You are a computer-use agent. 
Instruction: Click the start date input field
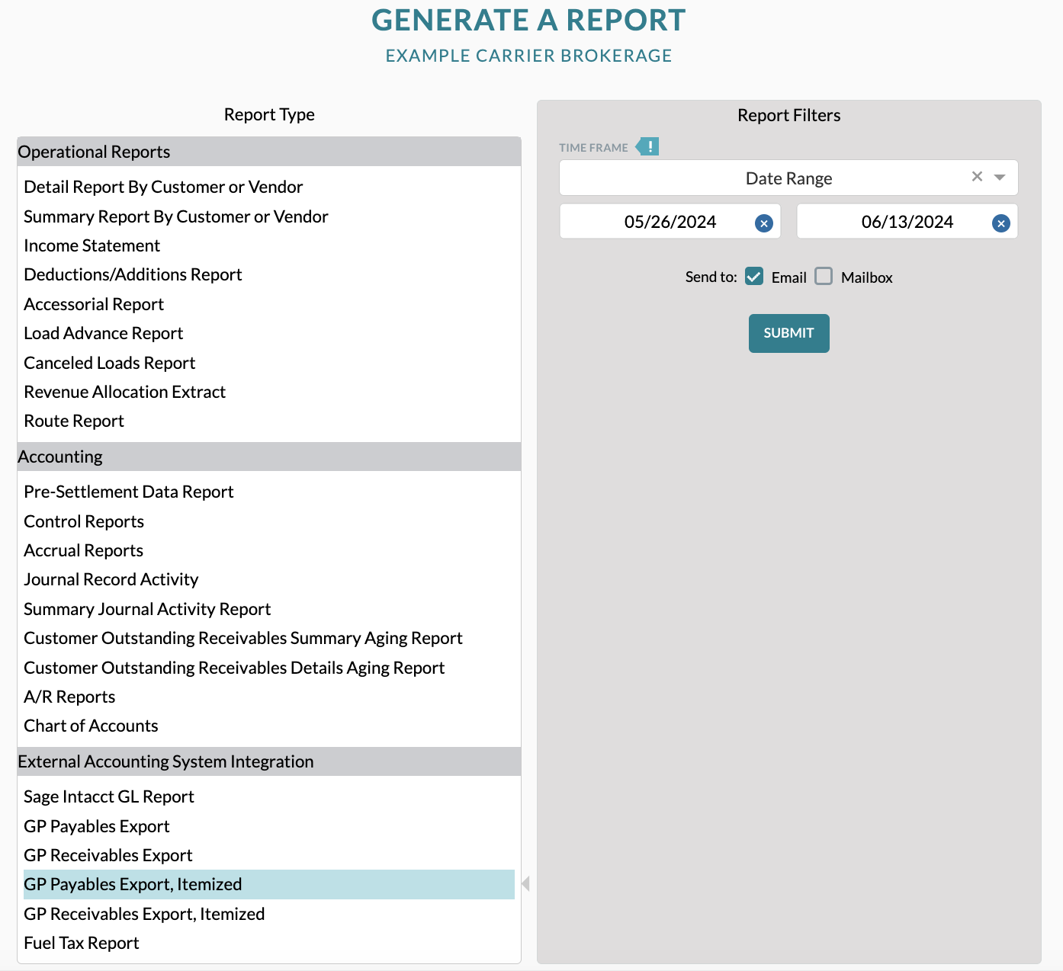click(x=670, y=222)
